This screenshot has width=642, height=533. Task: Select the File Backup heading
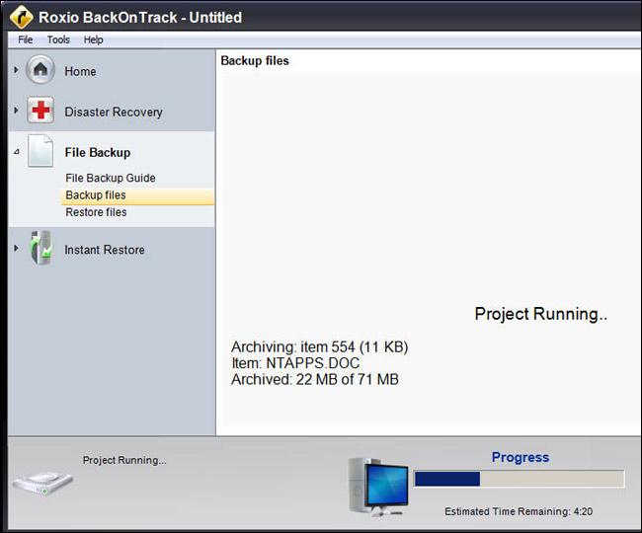[98, 153]
